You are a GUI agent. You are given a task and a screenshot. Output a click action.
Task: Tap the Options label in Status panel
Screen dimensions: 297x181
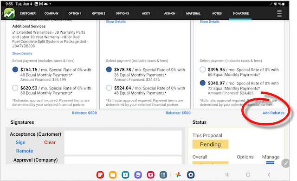coord(245,157)
